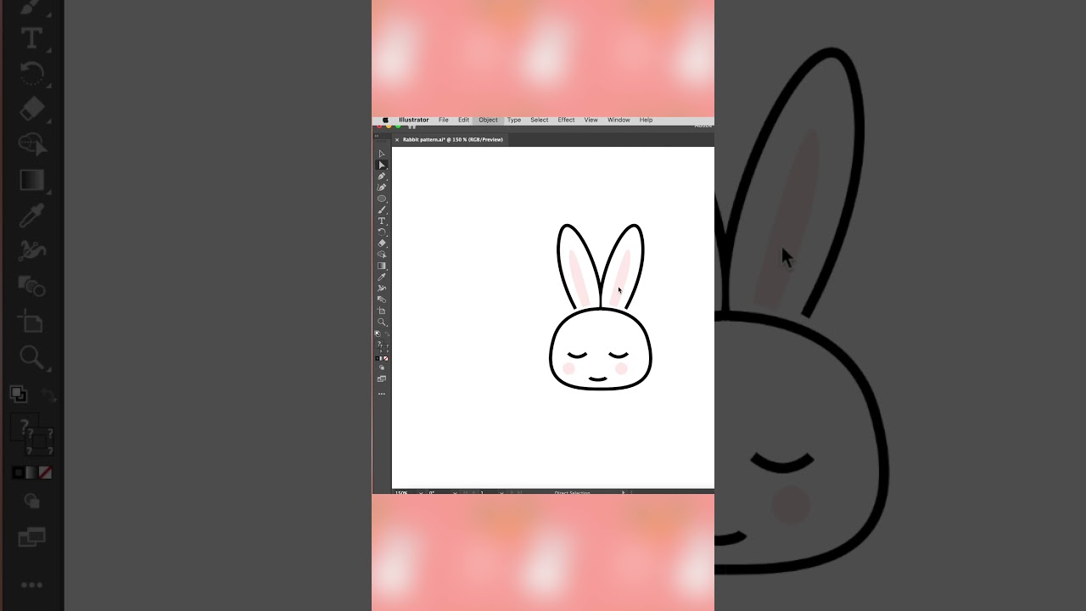Expand the canvas rotation dropdown

click(x=455, y=492)
